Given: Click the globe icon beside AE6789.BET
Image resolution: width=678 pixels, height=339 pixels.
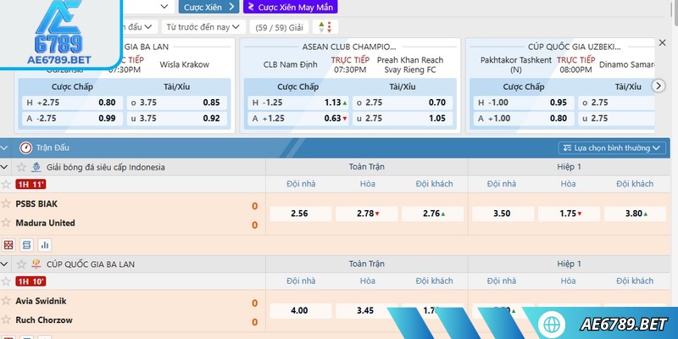Looking at the screenshot, I should pos(553,325).
